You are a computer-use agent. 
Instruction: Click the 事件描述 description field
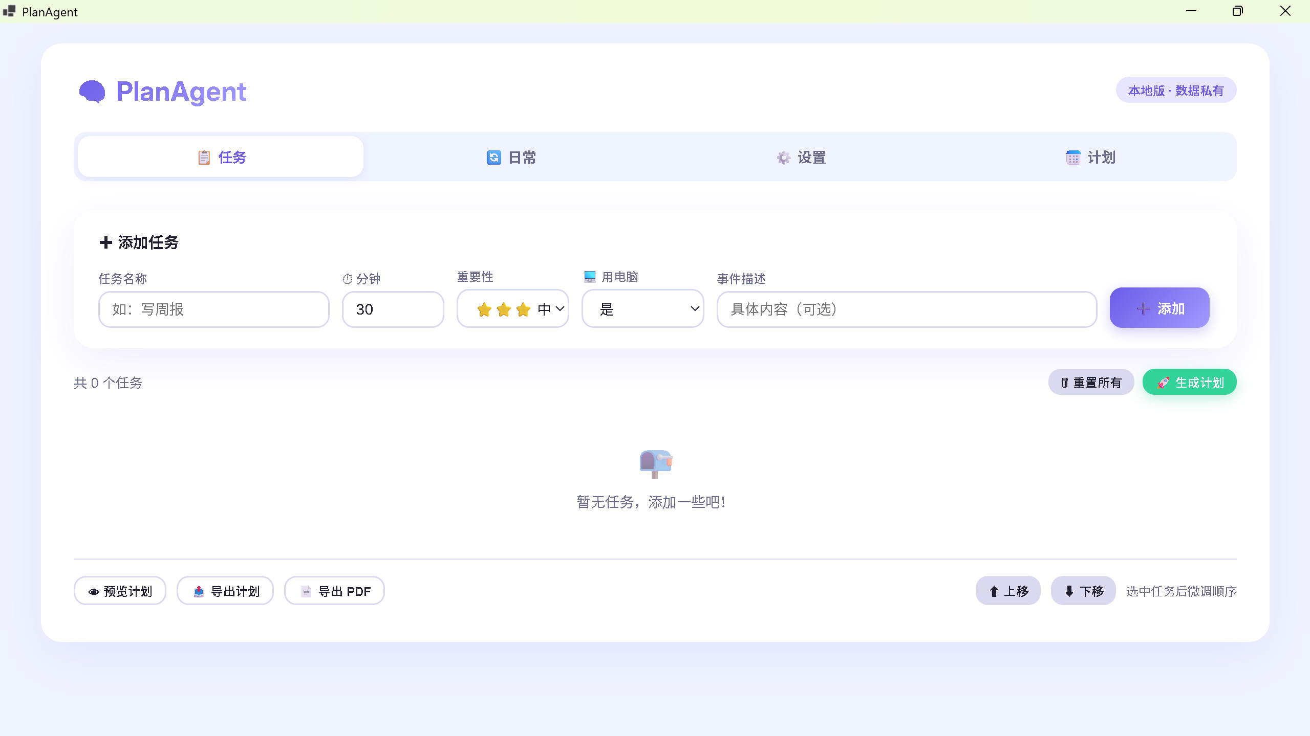907,309
